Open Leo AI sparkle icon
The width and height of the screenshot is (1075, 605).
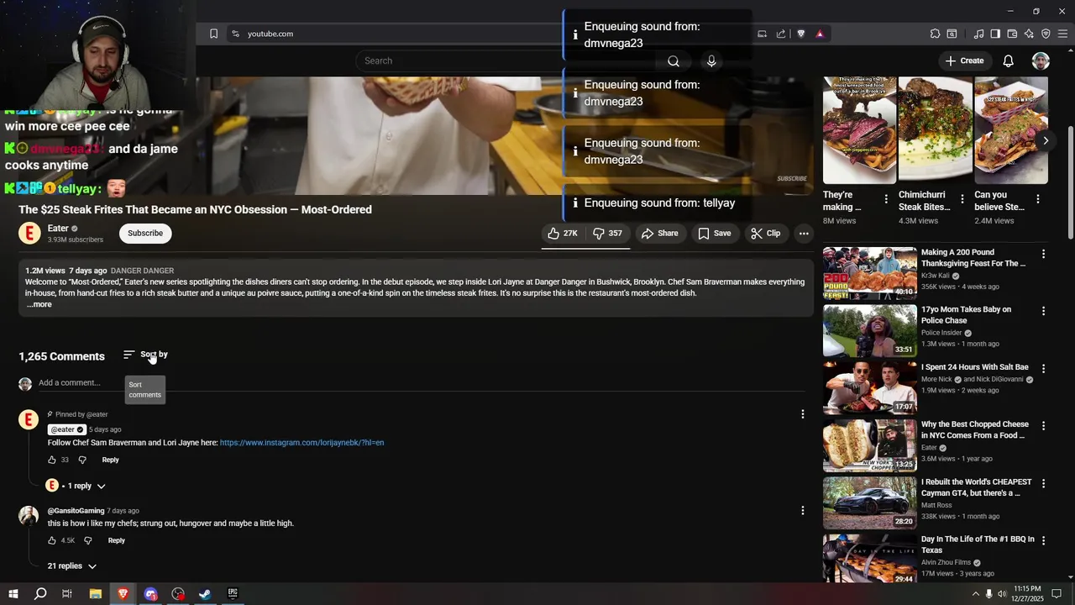[x=1029, y=34]
